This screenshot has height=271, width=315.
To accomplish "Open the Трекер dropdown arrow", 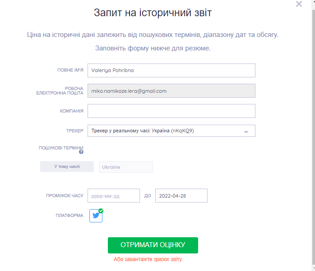I will [246, 132].
